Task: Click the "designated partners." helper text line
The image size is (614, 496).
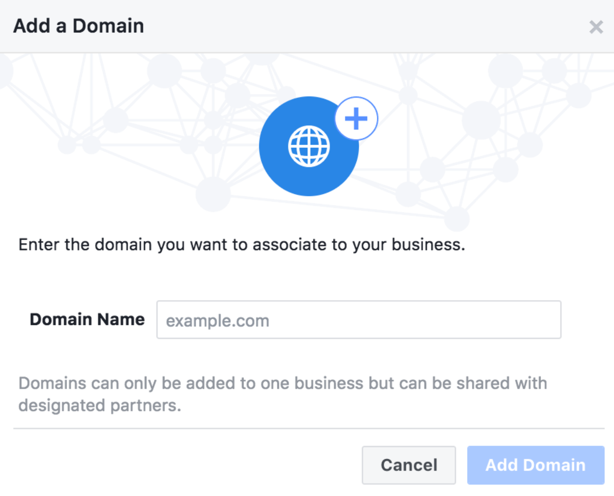Action: tap(100, 405)
